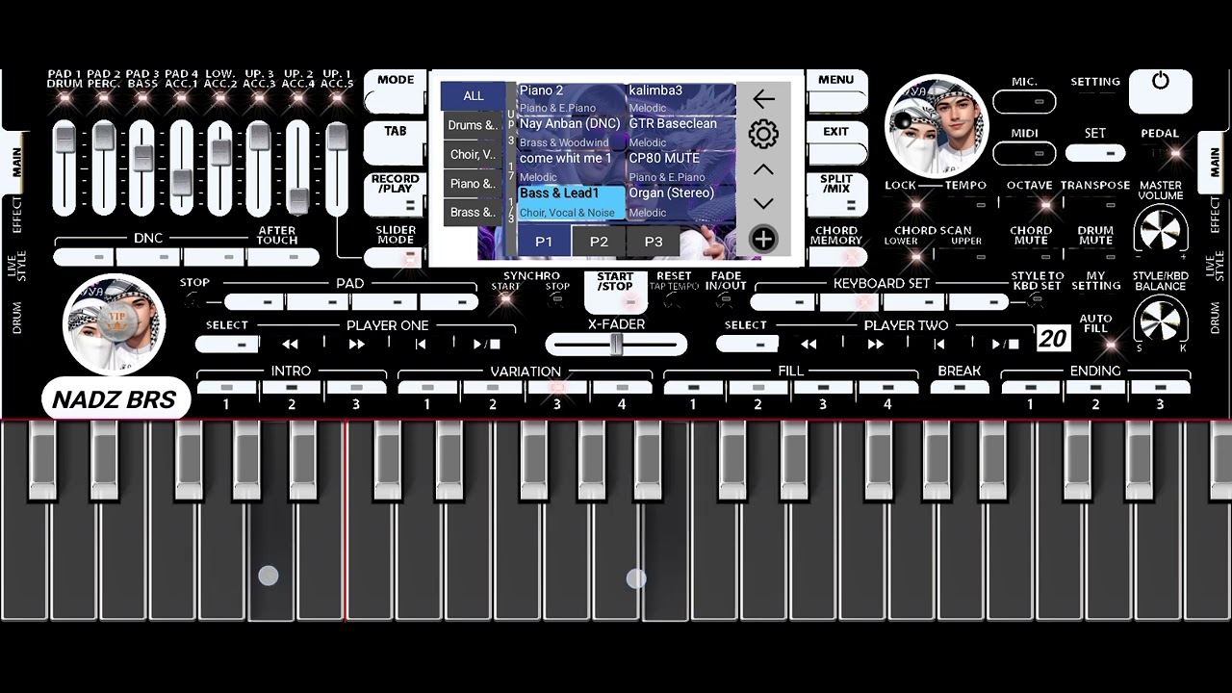This screenshot has width=1232, height=693.
Task: Click the PAD 1 DRUM volume fader
Action: [64, 167]
